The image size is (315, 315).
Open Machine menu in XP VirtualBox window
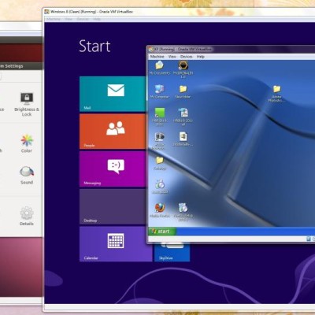pos(157,57)
